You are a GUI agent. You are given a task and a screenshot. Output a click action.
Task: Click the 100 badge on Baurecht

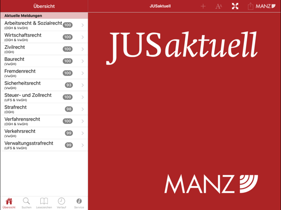click(x=68, y=61)
